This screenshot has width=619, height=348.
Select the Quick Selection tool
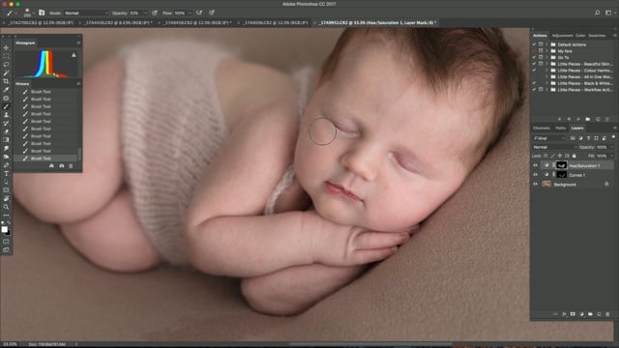(6, 73)
